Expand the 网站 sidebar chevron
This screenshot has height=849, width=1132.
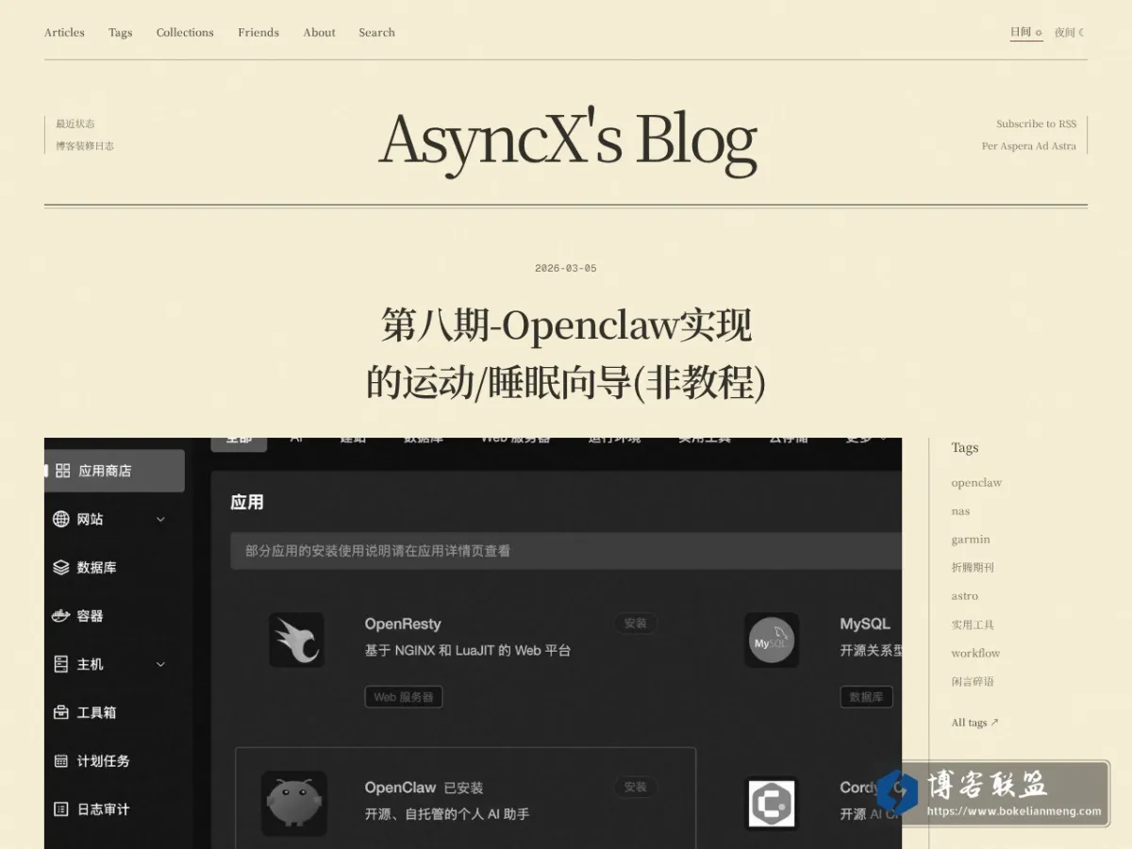pyautogui.click(x=160, y=519)
